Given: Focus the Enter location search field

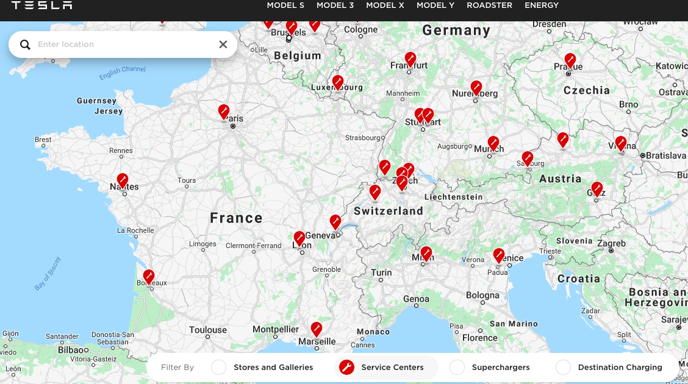Looking at the screenshot, I should [x=123, y=44].
